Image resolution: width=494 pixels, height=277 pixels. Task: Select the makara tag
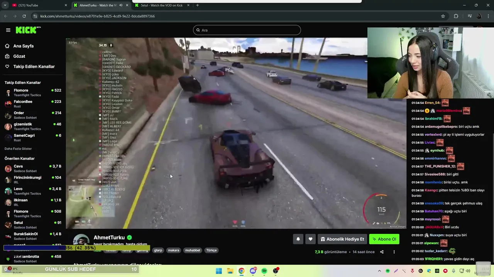point(174,250)
